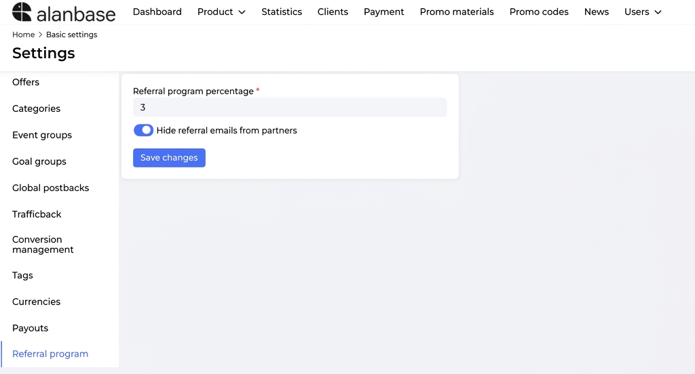Navigate to Promo materials
Screen dimensions: 695x374
coord(457,12)
